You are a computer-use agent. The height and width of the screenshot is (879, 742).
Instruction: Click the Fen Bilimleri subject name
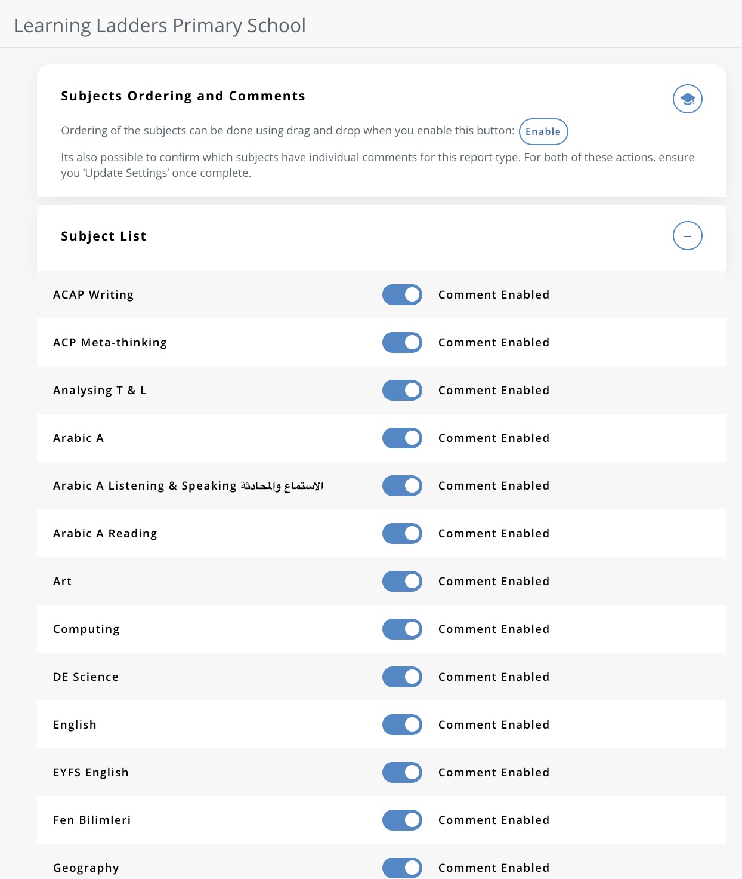92,820
